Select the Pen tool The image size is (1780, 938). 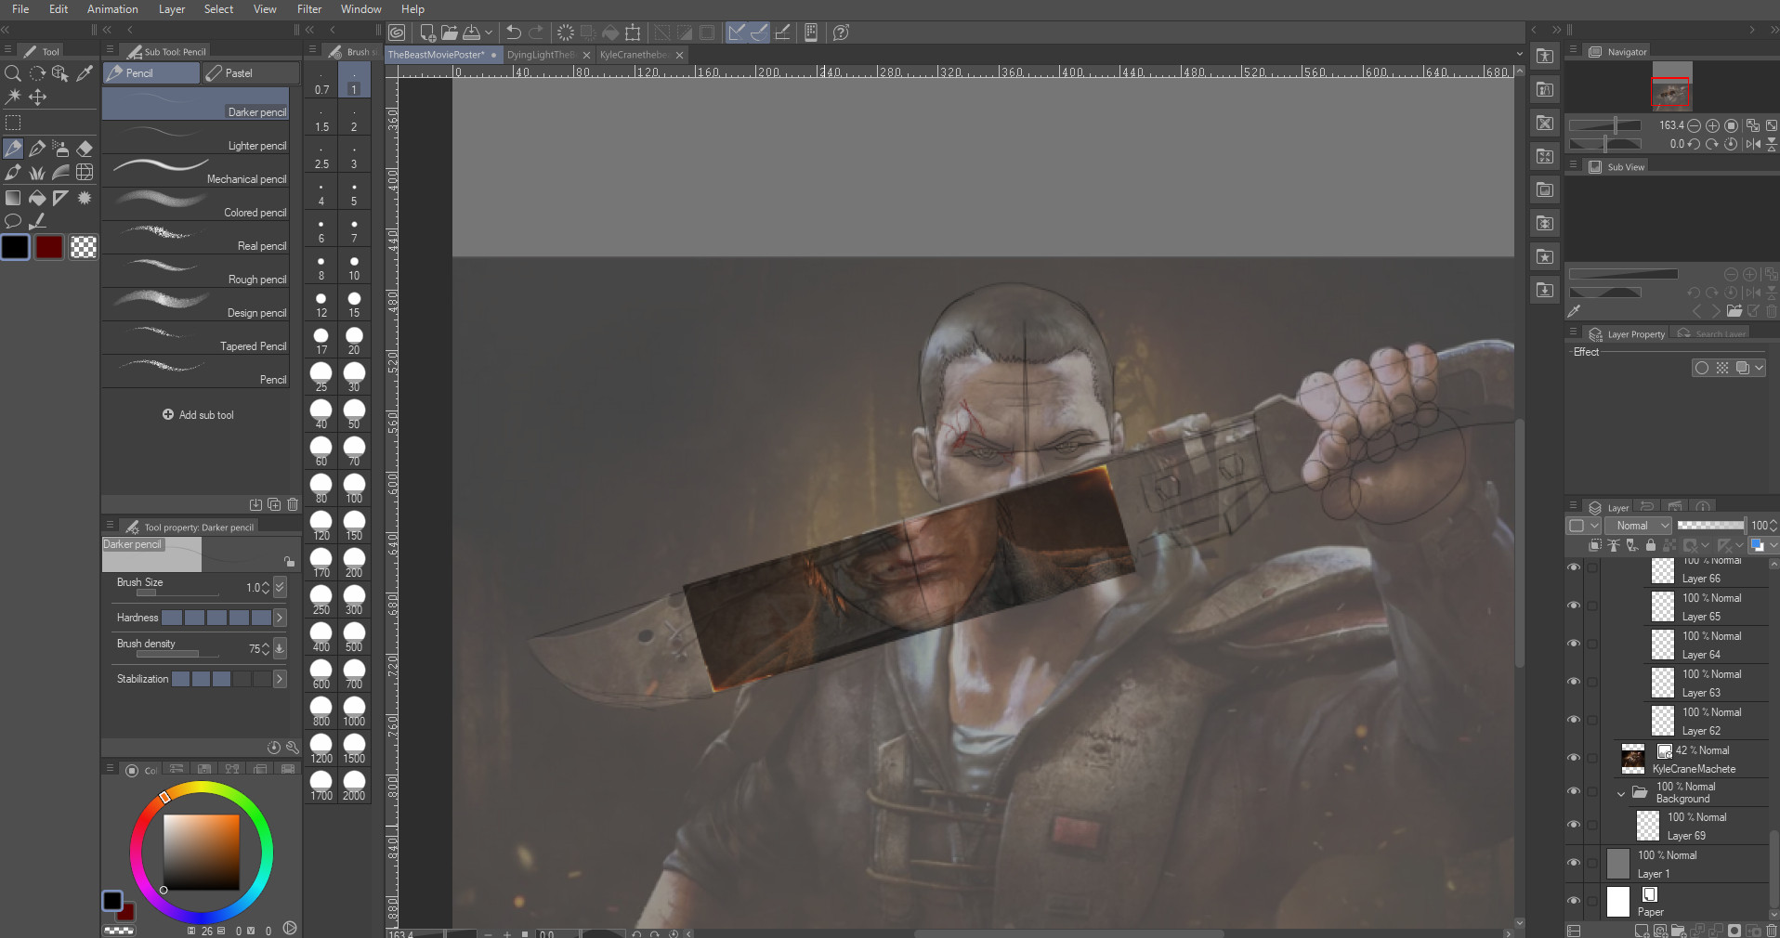click(x=37, y=149)
